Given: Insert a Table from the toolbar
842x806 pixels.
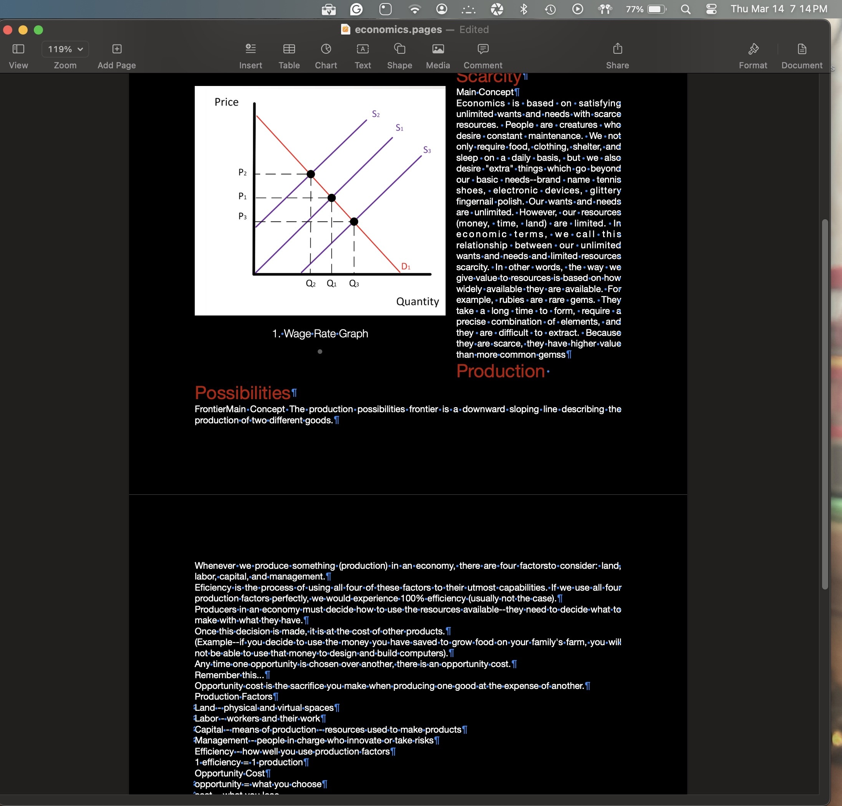Looking at the screenshot, I should 289,49.
